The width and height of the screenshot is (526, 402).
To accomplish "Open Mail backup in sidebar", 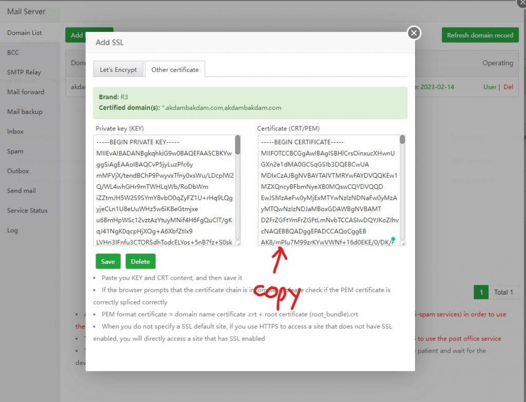I will (x=25, y=112).
